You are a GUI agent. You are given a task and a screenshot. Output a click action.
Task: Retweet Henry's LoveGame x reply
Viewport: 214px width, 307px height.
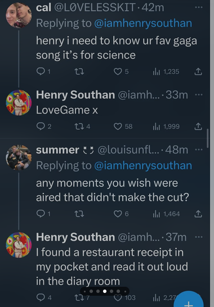click(x=79, y=127)
